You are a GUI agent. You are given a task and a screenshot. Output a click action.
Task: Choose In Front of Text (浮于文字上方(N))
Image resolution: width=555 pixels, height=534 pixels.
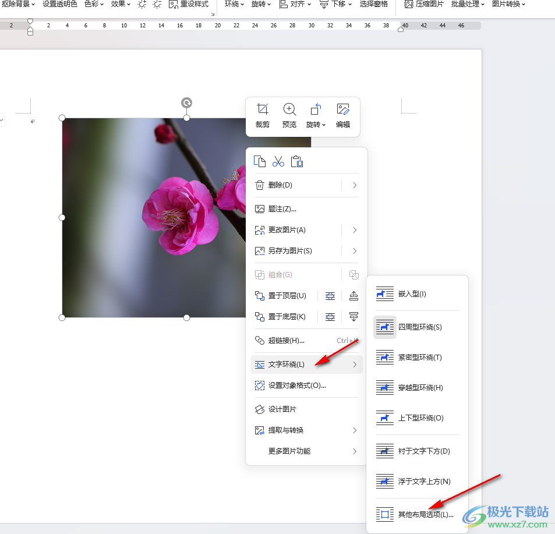[x=417, y=481]
